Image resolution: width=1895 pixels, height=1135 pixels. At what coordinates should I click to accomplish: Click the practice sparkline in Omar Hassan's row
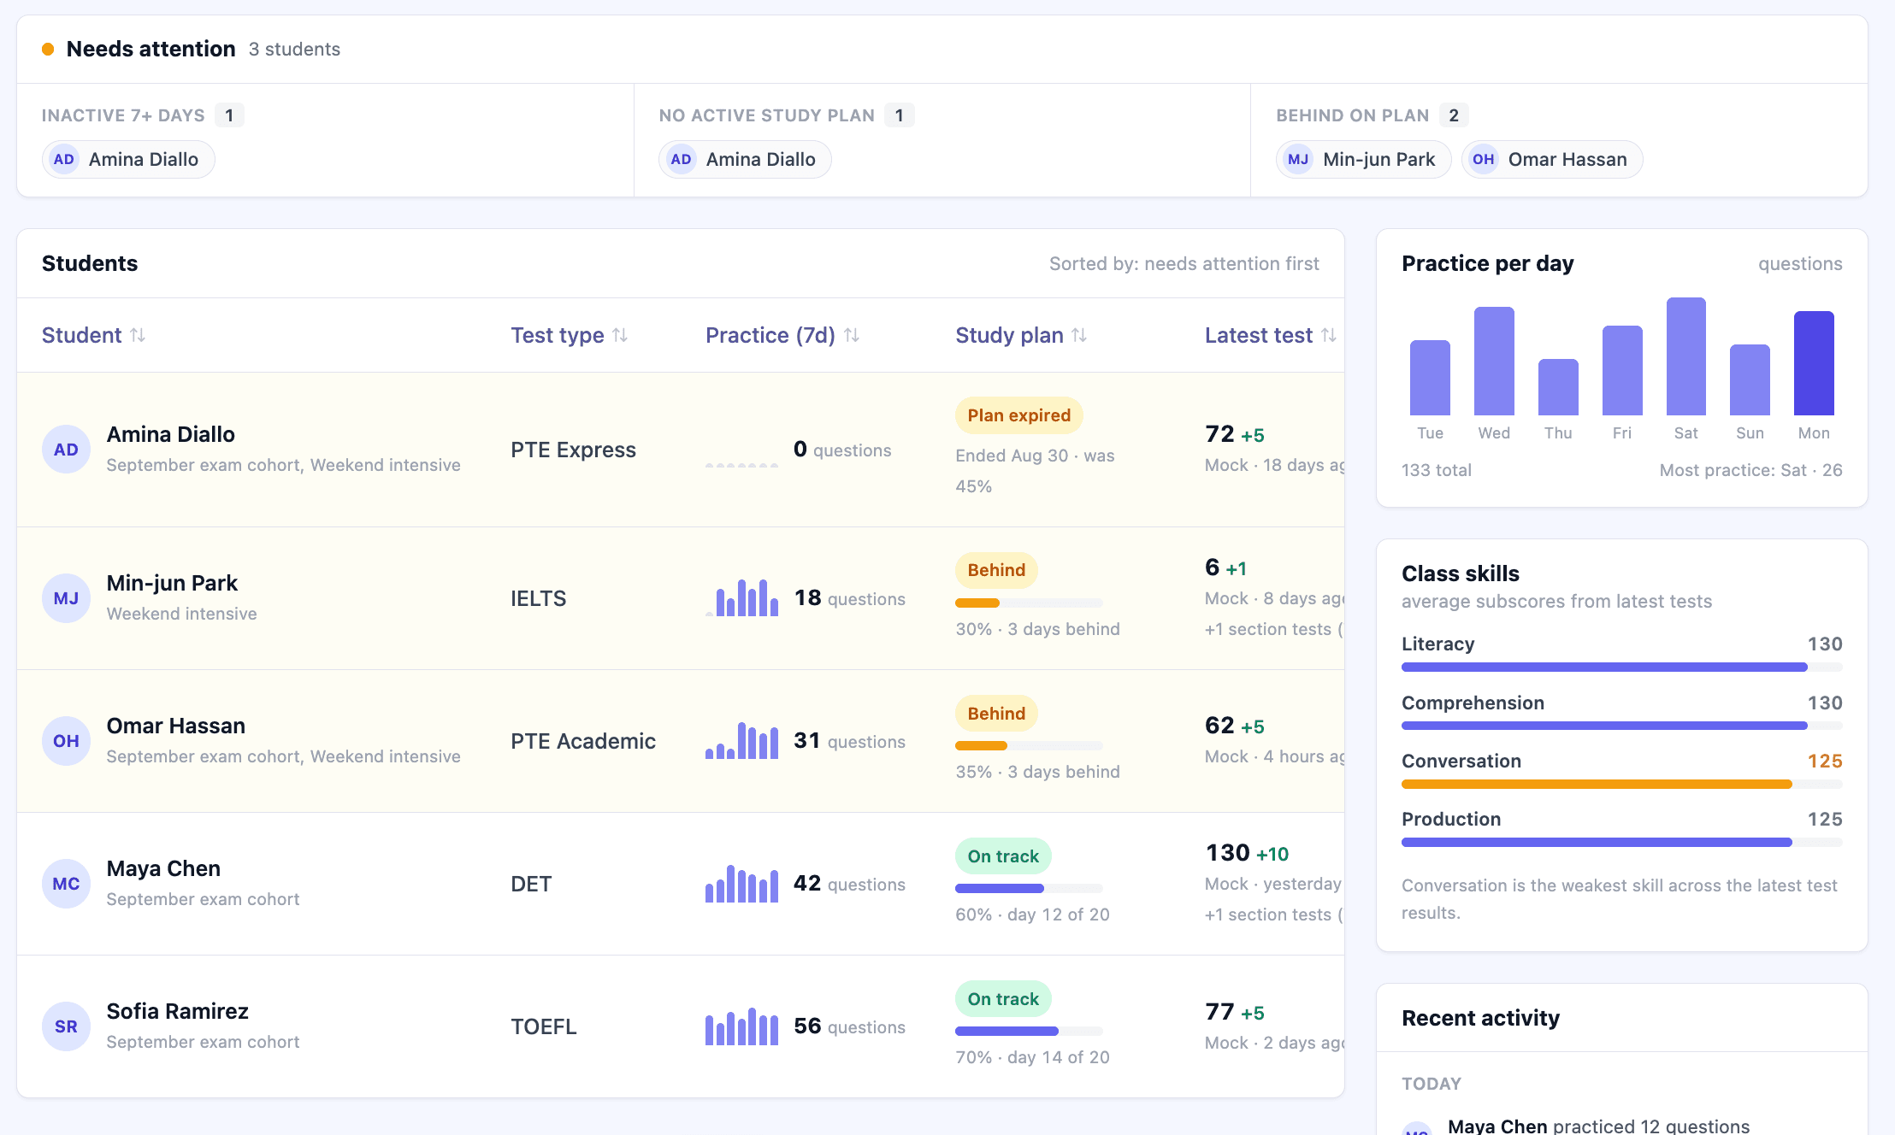coord(741,740)
